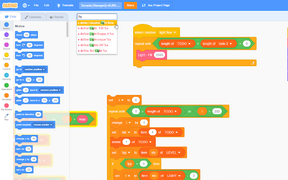This screenshot has height=180, width=288.
Task: Open the File menu
Action: pyautogui.click(x=36, y=5)
